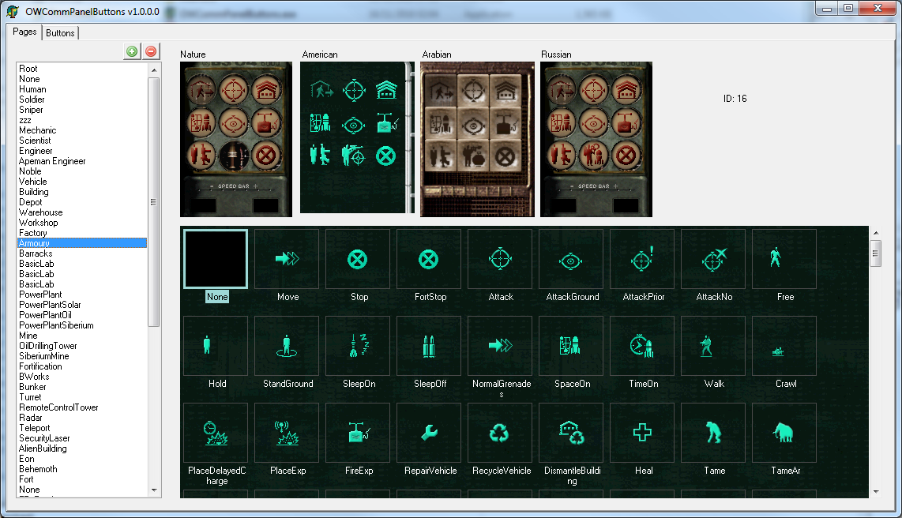Select Vehicle in the pages list
Screen dimensions: 902x518
tap(82, 182)
